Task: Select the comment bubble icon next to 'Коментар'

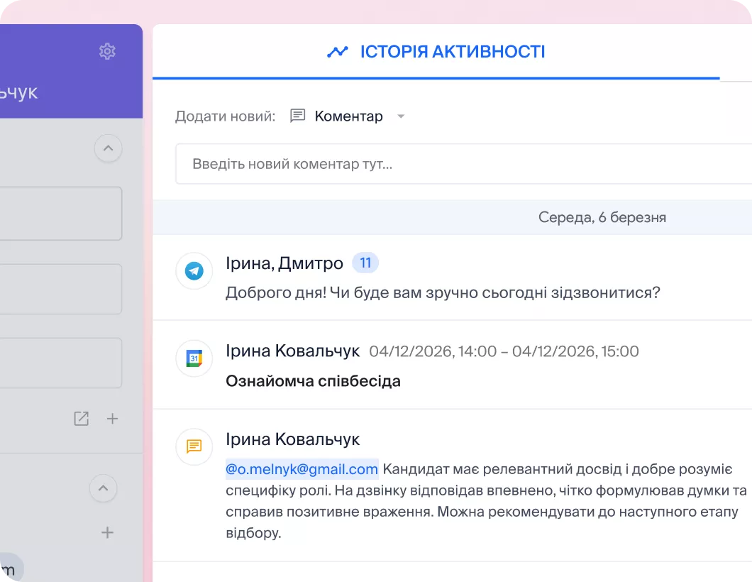Action: tap(297, 115)
